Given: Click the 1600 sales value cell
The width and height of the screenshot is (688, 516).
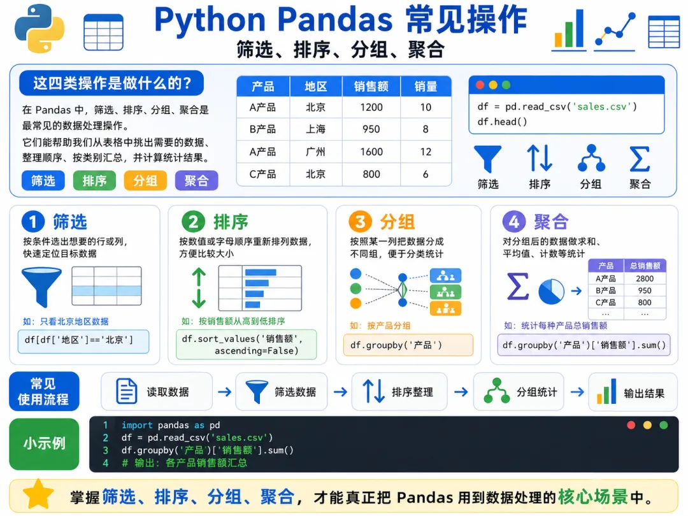Looking at the screenshot, I should [371, 152].
